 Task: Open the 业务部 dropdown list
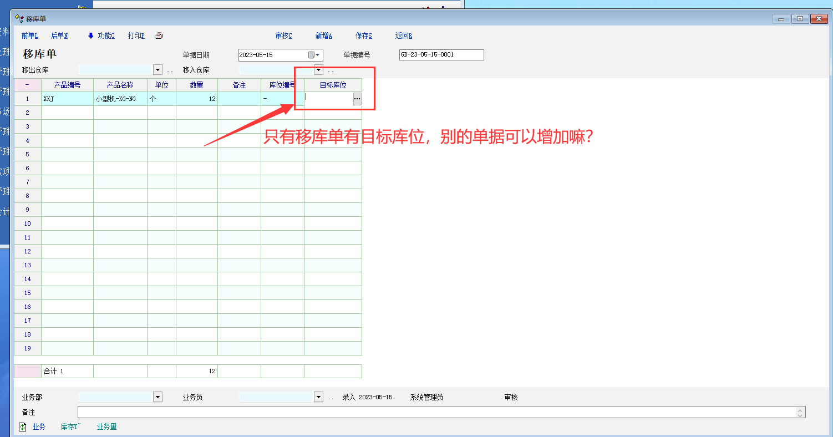158,397
